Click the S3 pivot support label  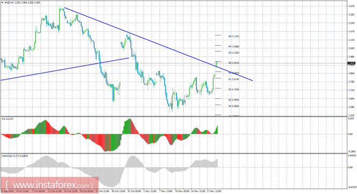234,100
